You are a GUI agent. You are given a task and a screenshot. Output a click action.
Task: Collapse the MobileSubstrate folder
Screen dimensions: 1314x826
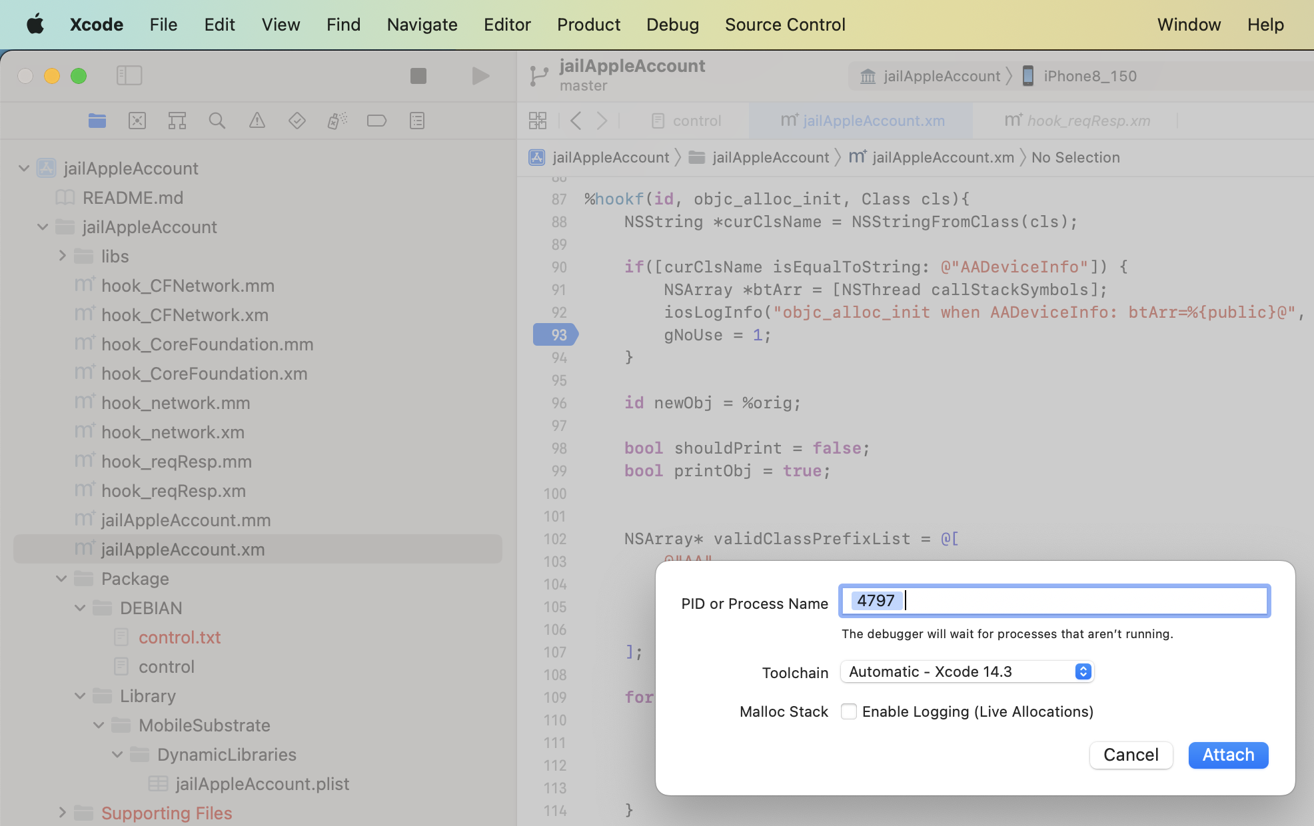[x=99, y=725]
